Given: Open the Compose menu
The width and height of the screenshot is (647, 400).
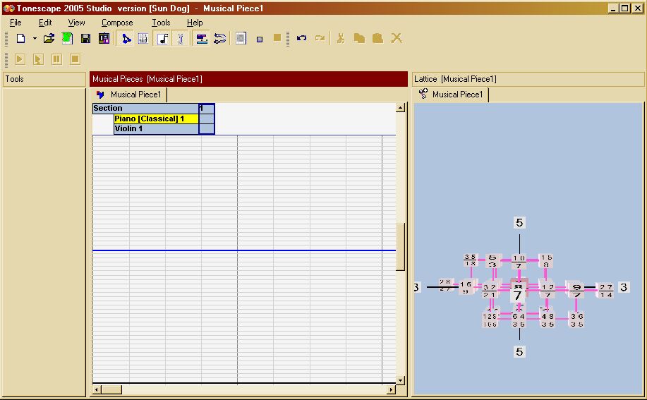Looking at the screenshot, I should (x=117, y=23).
